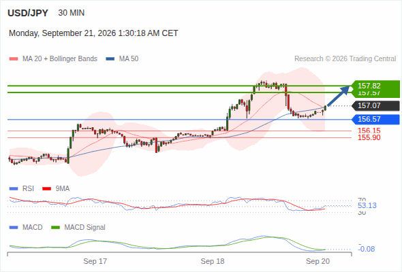Click the Monday, September 21, 2026 timestamp
Viewport: 402px width, 272px height.
click(x=93, y=33)
